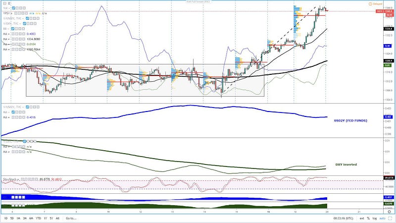
Task: Remove the MA showing 0.4016
Action: (x=24, y=117)
